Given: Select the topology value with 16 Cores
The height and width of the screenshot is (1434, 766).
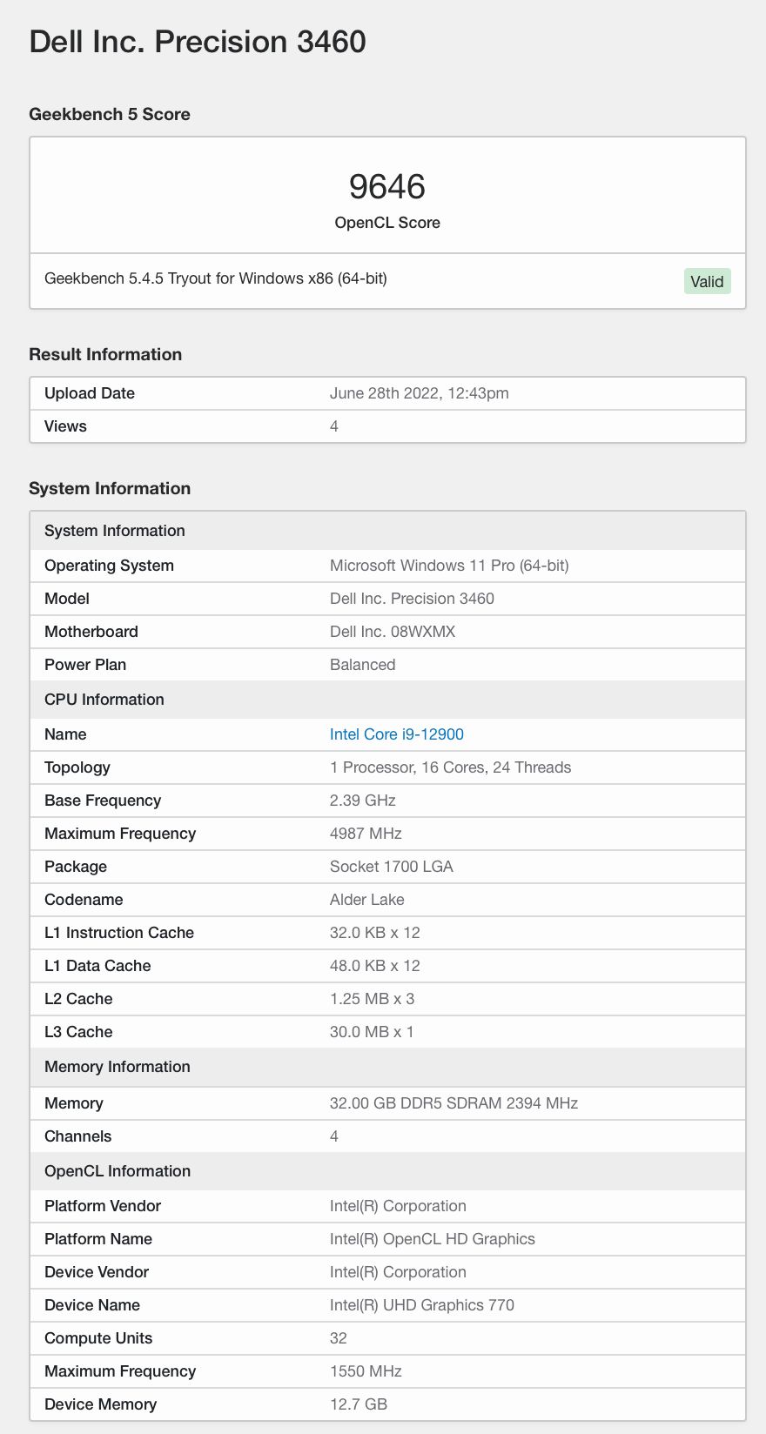Looking at the screenshot, I should 450,767.
